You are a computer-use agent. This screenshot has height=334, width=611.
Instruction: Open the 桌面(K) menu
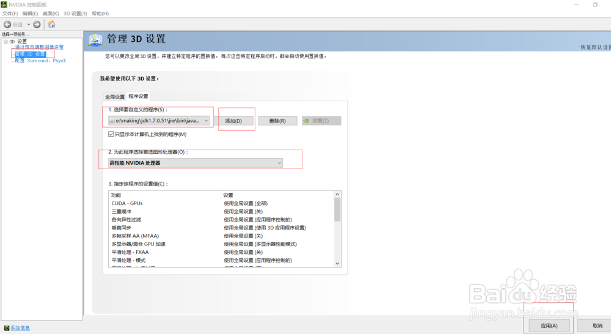tap(51, 13)
